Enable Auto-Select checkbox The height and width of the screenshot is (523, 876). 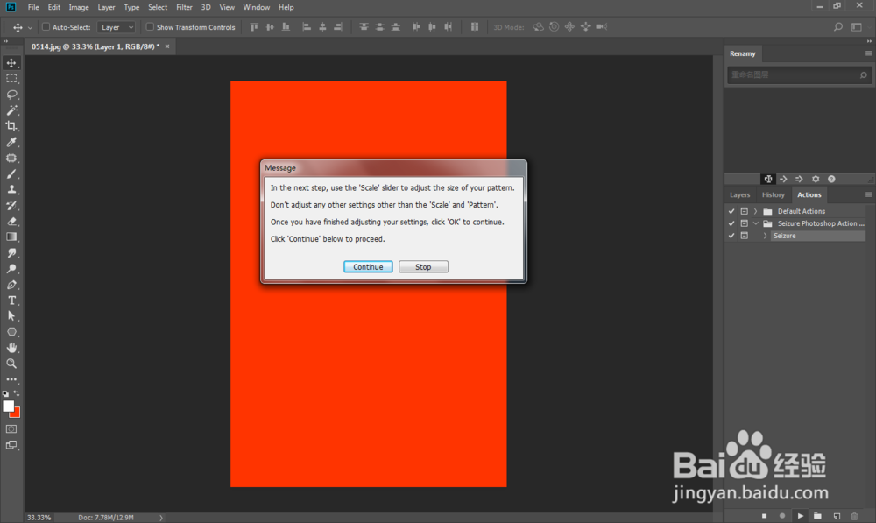click(46, 27)
